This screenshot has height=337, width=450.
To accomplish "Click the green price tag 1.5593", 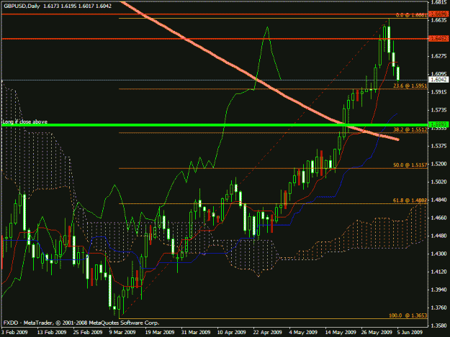I will click(x=438, y=124).
